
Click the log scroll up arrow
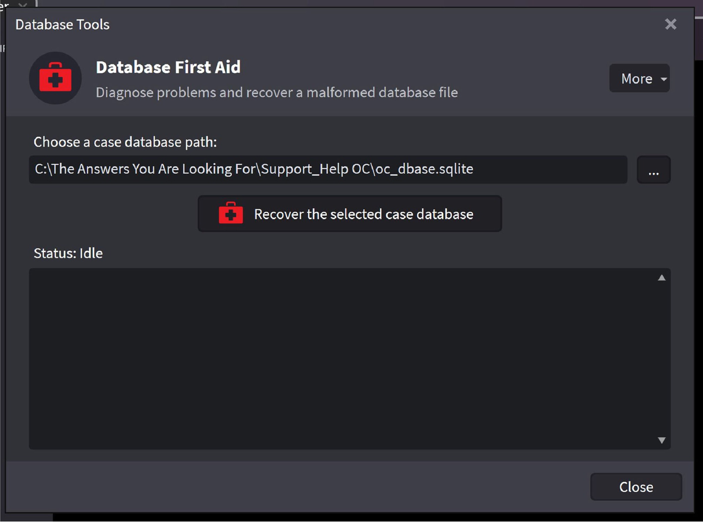[661, 278]
